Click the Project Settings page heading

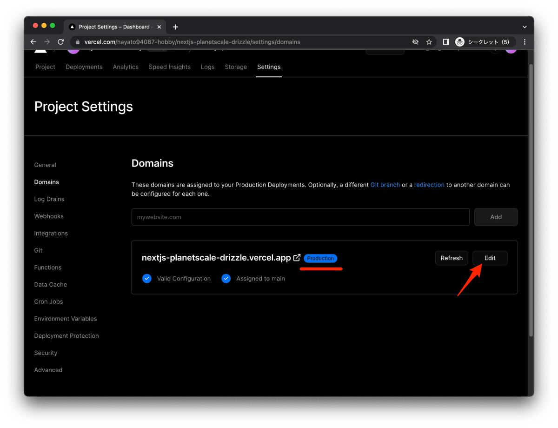[x=84, y=107]
